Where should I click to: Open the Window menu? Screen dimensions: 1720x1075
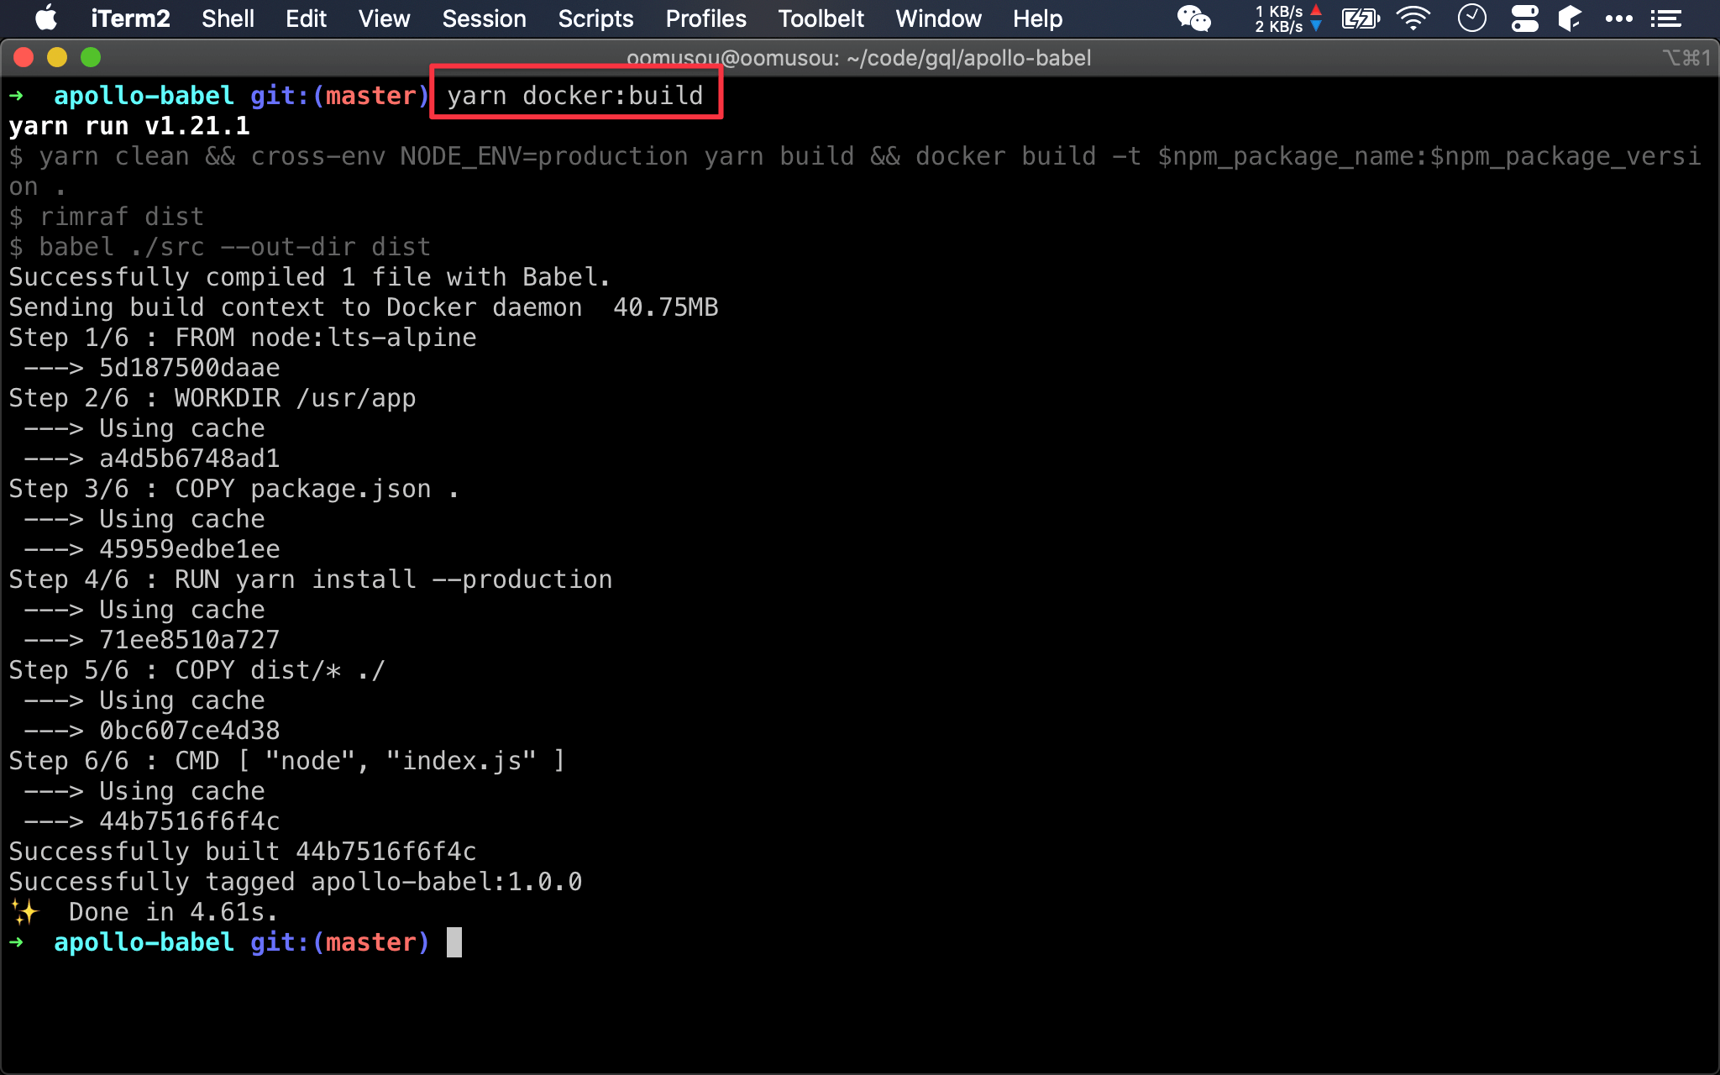tap(938, 18)
